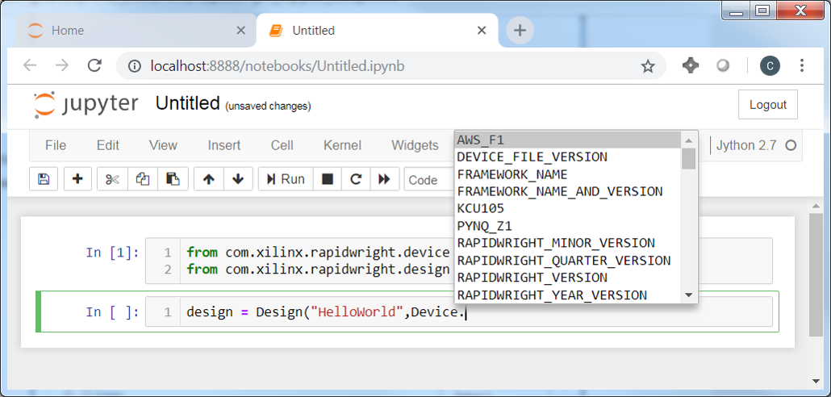Screen dimensions: 831x397
Task: Click autocomplete list scroll up arrow
Action: 688,140
